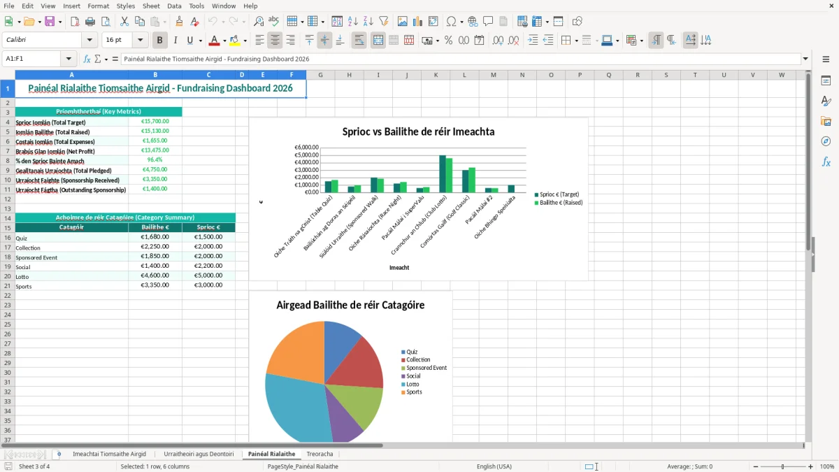This screenshot has height=472, width=839.
Task: Run the spelling check
Action: (274, 22)
